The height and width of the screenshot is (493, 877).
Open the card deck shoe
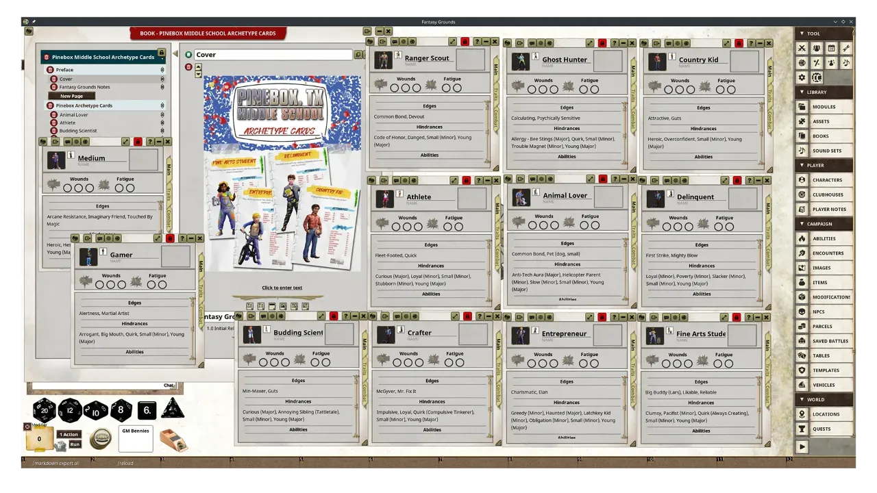pos(173,439)
